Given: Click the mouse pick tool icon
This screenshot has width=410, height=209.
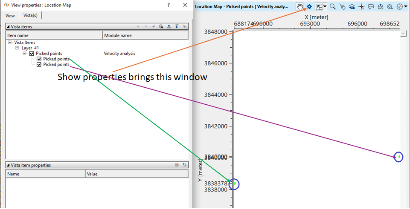Looking at the screenshot, I should (x=342, y=7).
